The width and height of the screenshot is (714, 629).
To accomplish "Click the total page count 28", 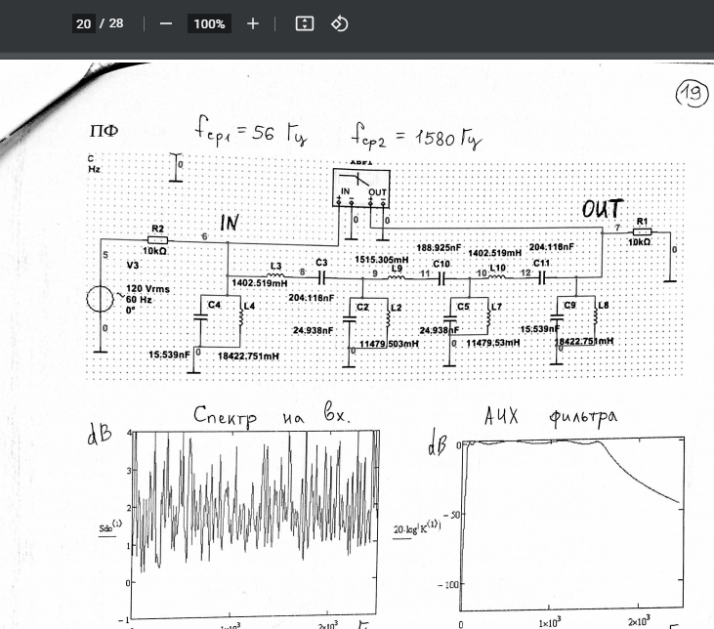I will click(x=116, y=23).
